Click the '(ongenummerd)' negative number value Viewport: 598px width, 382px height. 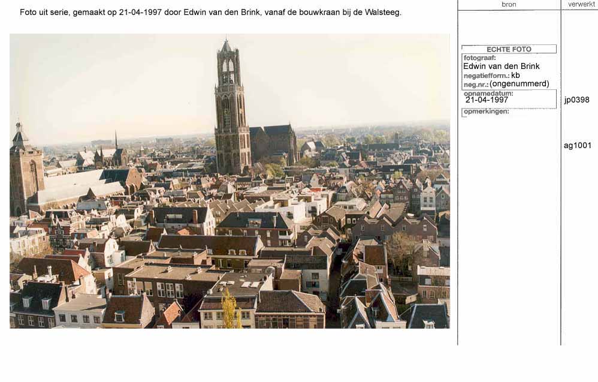[x=519, y=84]
